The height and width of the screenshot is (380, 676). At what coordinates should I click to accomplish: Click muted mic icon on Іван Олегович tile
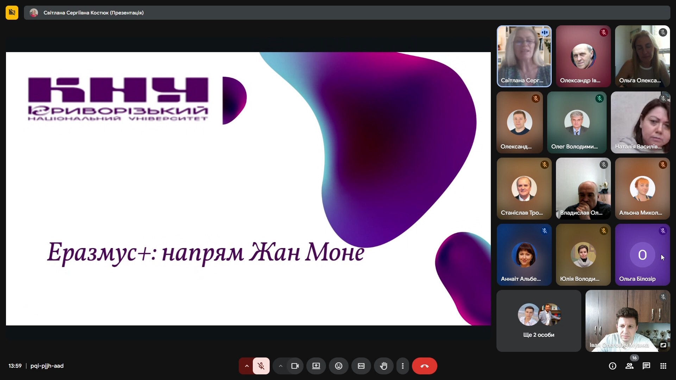click(x=663, y=297)
